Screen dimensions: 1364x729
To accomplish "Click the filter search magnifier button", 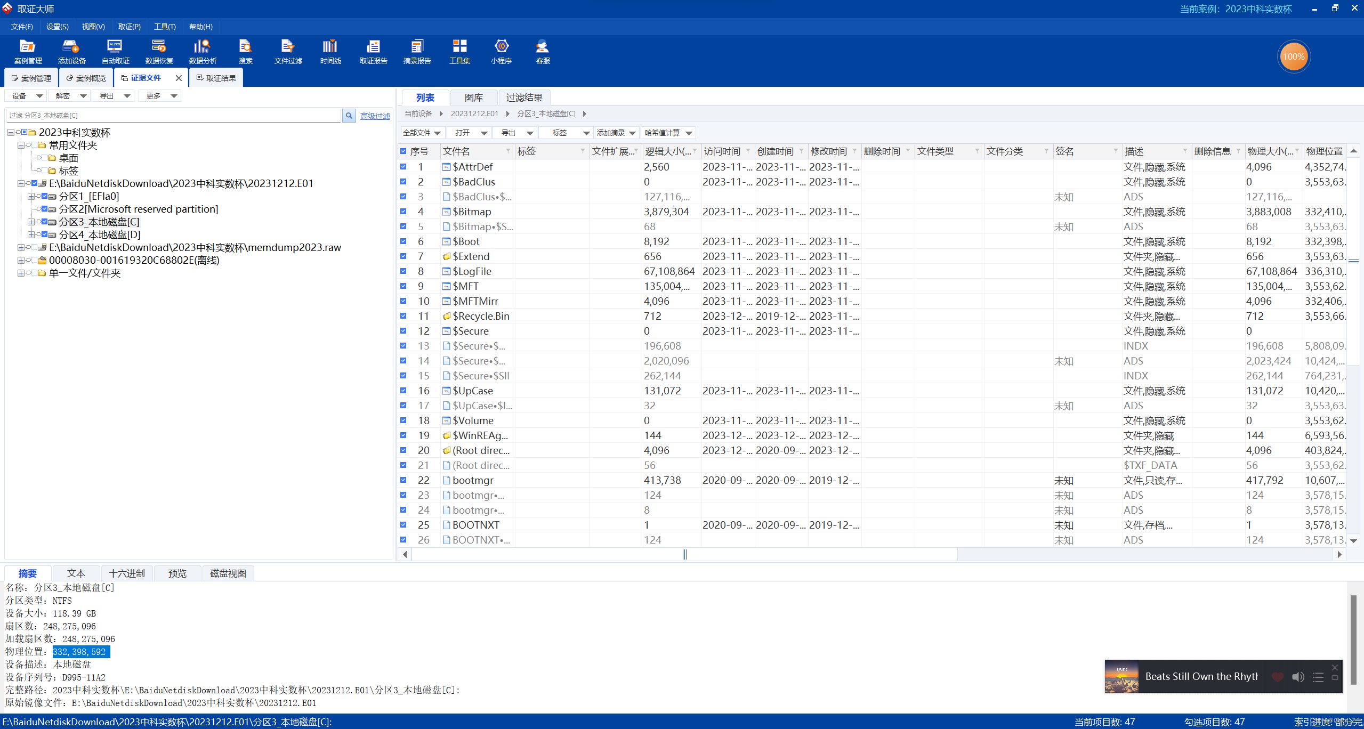I will point(349,116).
